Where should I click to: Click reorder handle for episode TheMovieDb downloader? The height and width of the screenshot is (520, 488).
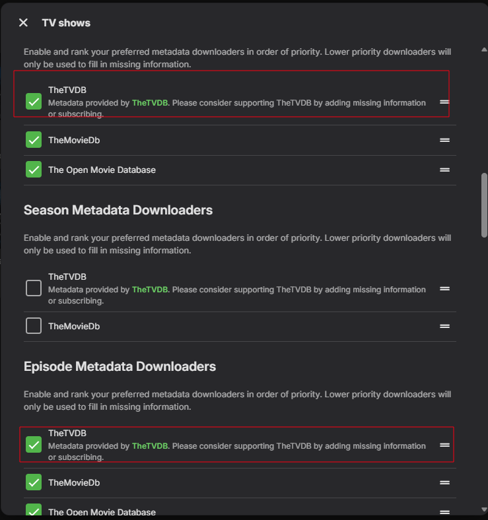(x=444, y=482)
